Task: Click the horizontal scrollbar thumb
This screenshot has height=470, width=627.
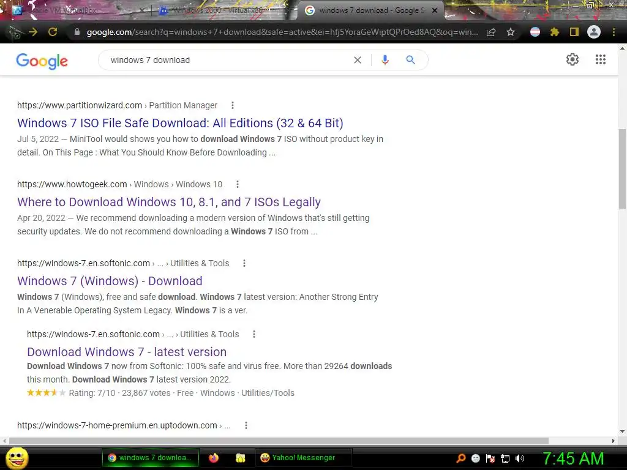Action: click(279, 441)
